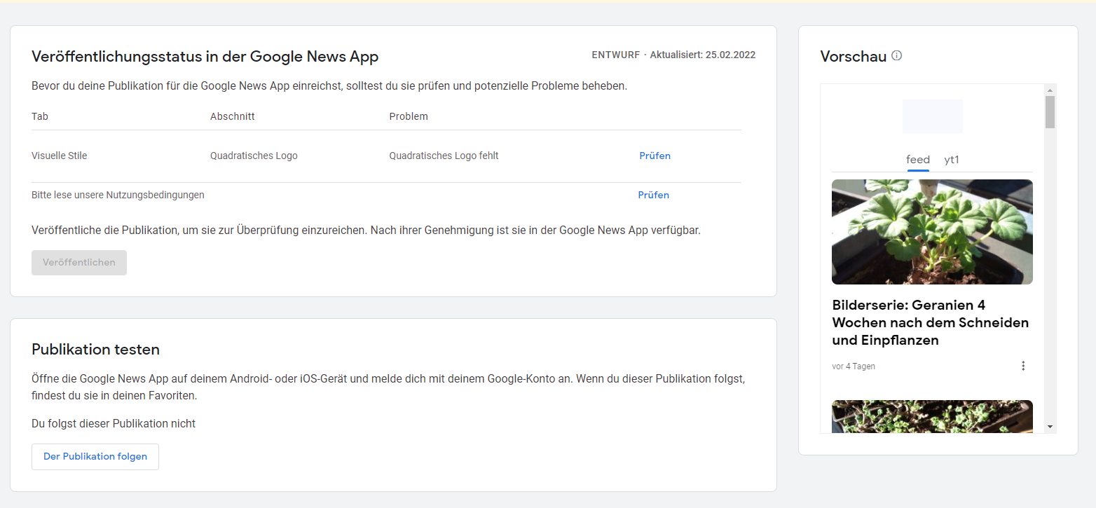This screenshot has width=1096, height=508.
Task: Click the preview scrollbar down arrow
Action: tap(1050, 426)
